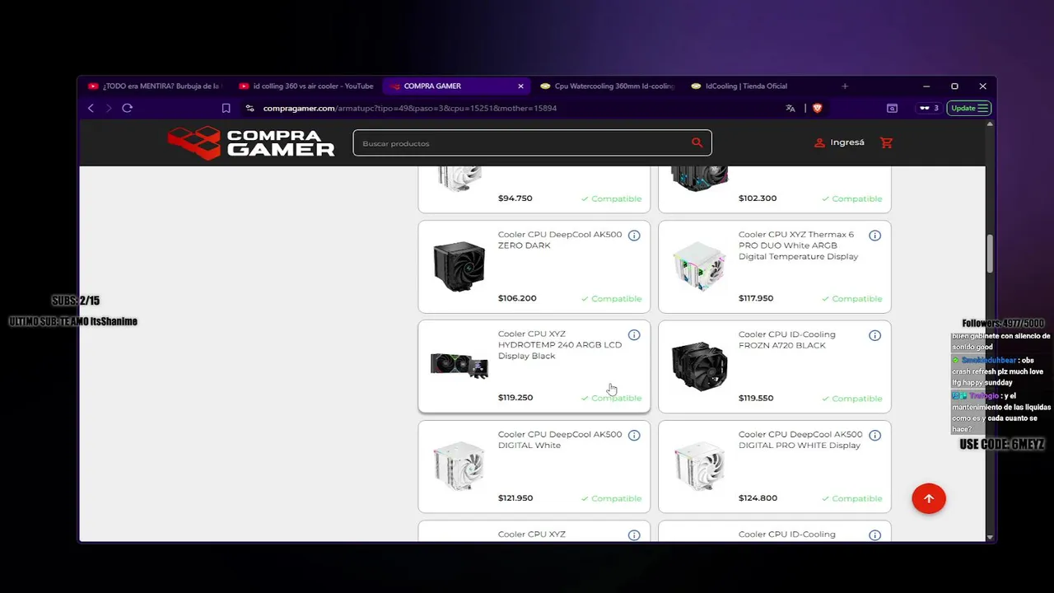This screenshot has width=1054, height=593.
Task: Click the Ingresá login link
Action: coord(839,142)
